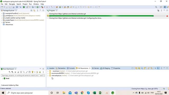The image size is (169, 95).
Task: Expand the exemplosFrontEnd project
Action: 2,13
